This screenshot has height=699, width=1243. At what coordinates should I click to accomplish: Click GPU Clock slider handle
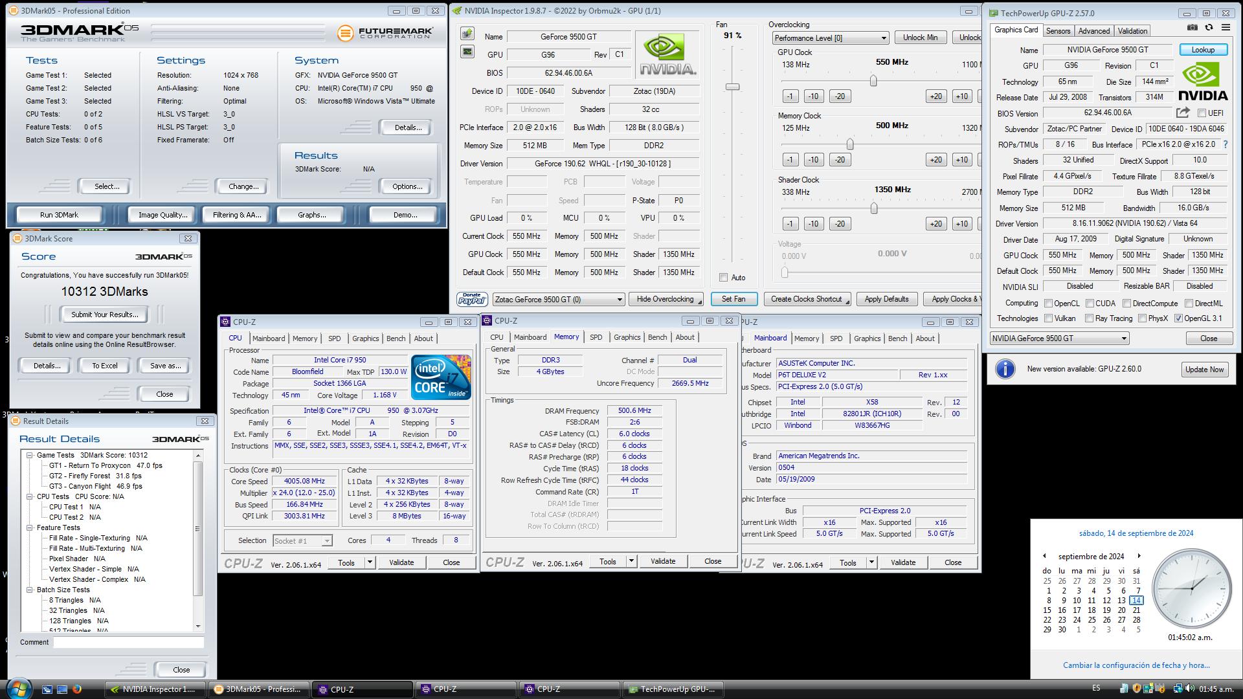coord(873,81)
